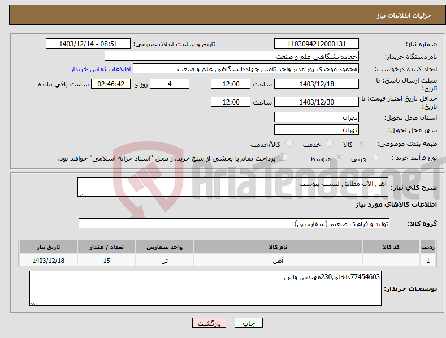Screen dimensions: 446x338
Task: Click the table cell date 1403/12/18
Action: tap(48, 261)
